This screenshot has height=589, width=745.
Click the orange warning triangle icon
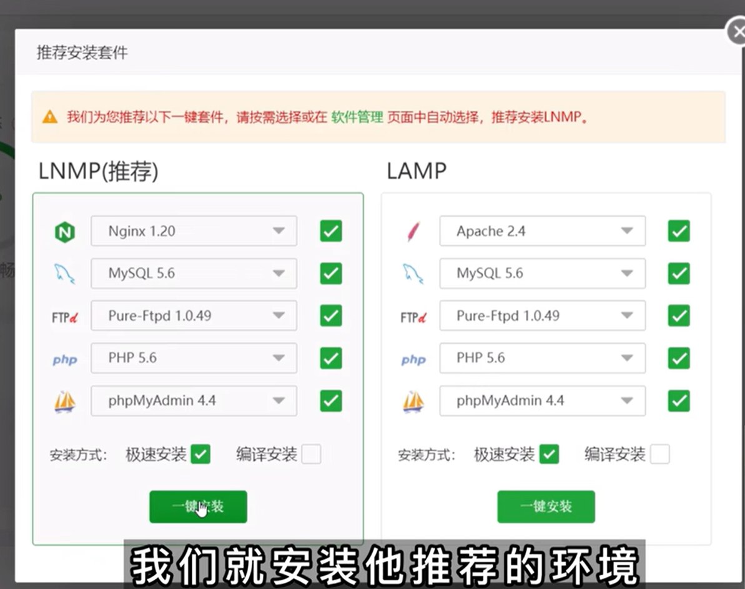pos(50,117)
